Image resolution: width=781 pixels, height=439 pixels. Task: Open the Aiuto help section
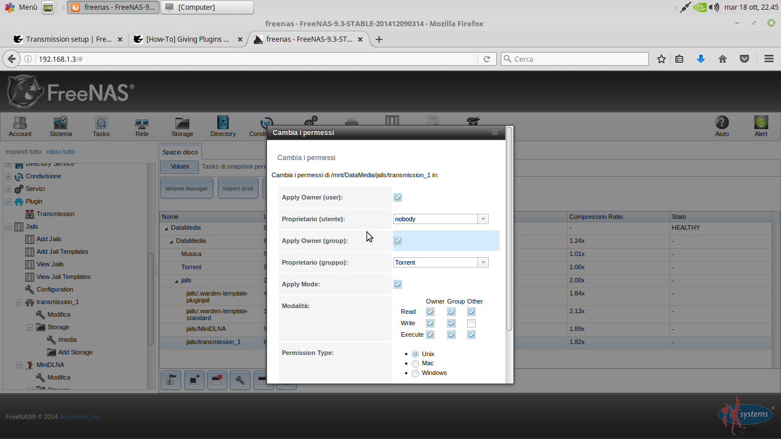click(x=722, y=126)
